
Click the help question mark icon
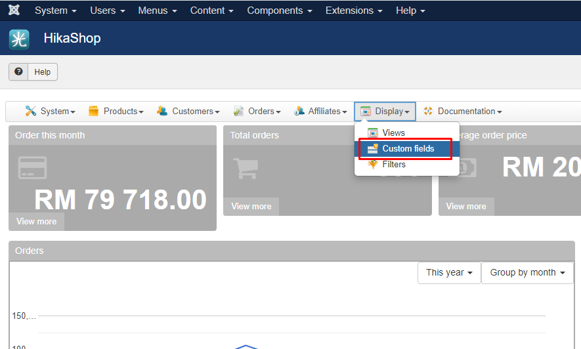[18, 72]
